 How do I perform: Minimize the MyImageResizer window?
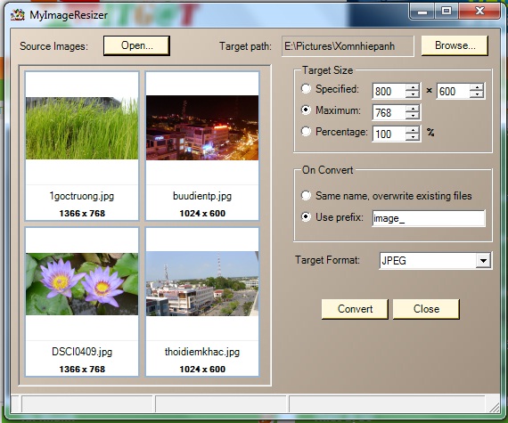(422, 12)
